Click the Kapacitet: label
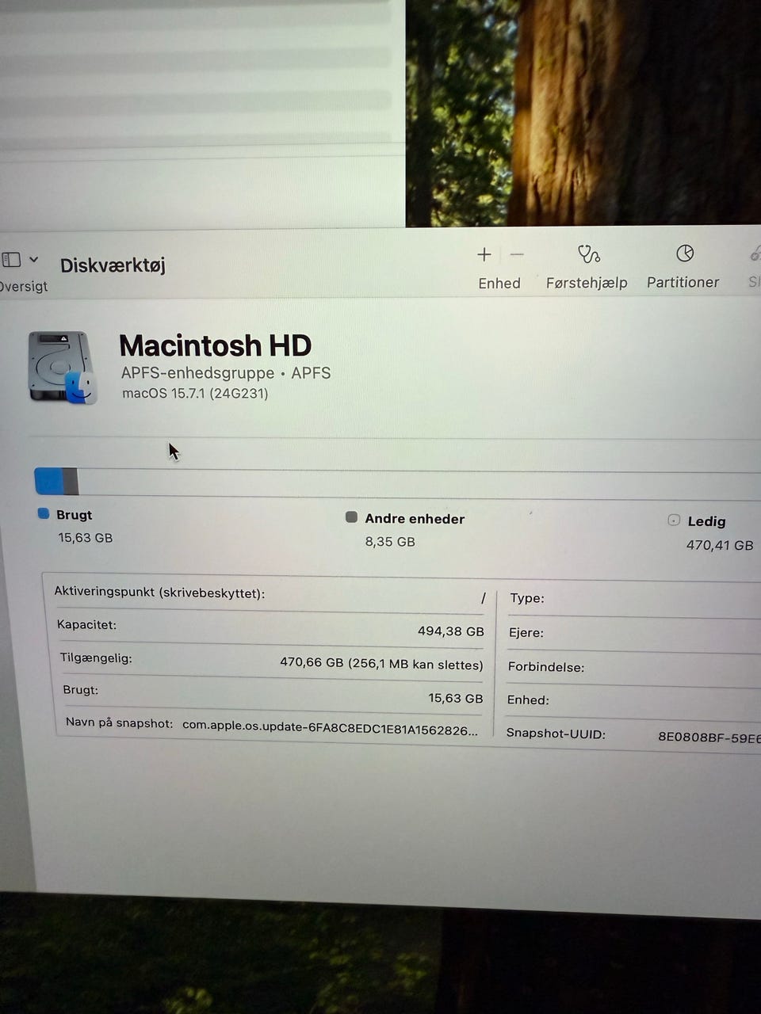 [x=86, y=624]
